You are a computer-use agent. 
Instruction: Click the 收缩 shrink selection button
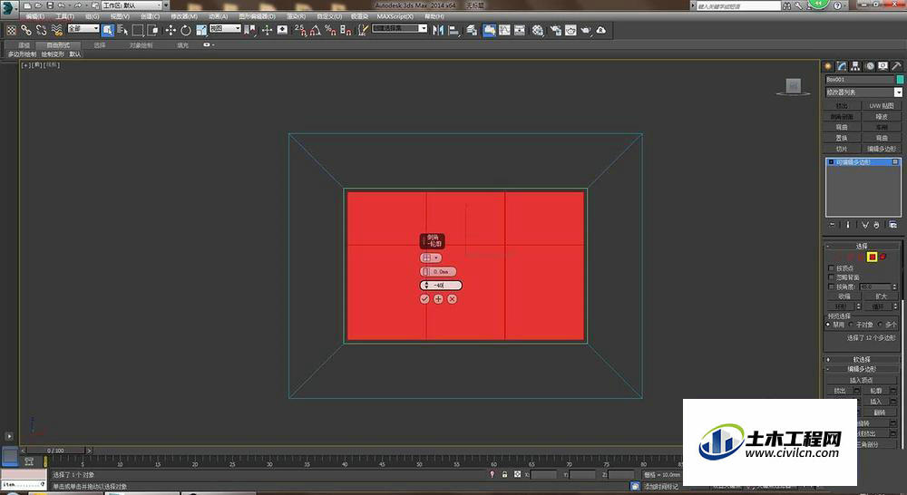(x=844, y=296)
